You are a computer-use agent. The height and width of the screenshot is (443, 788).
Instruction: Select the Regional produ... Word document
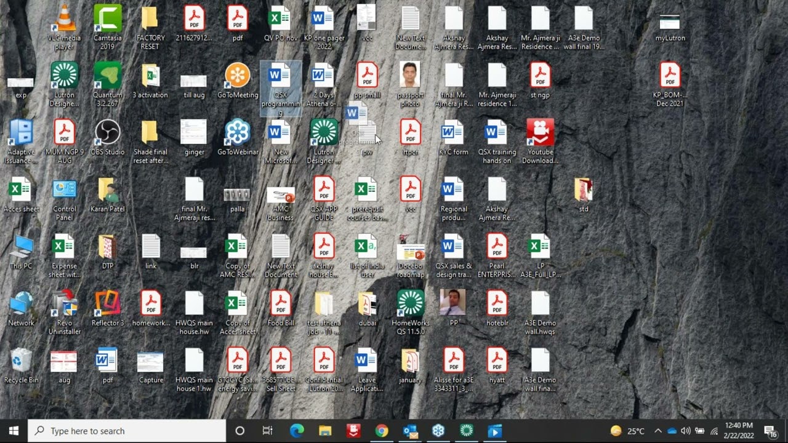click(453, 198)
